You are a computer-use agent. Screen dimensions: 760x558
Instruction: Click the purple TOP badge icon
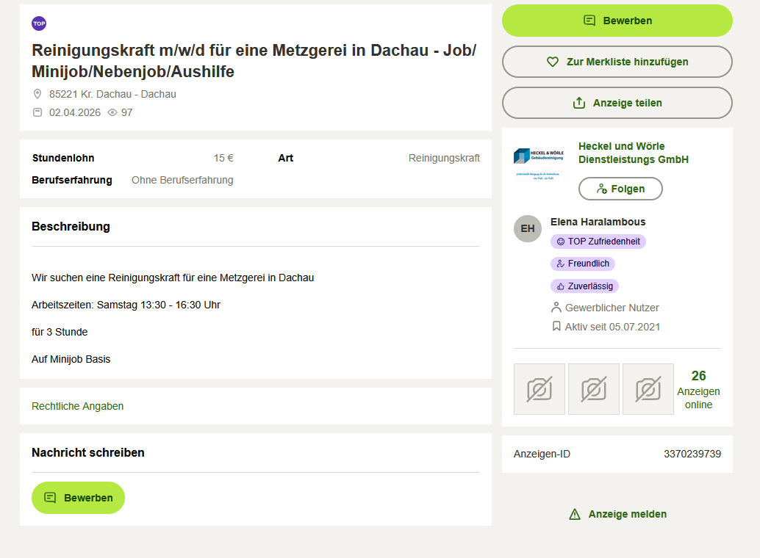39,23
